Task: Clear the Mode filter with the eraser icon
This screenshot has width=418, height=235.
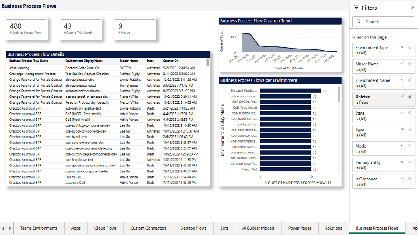Action: point(410,146)
